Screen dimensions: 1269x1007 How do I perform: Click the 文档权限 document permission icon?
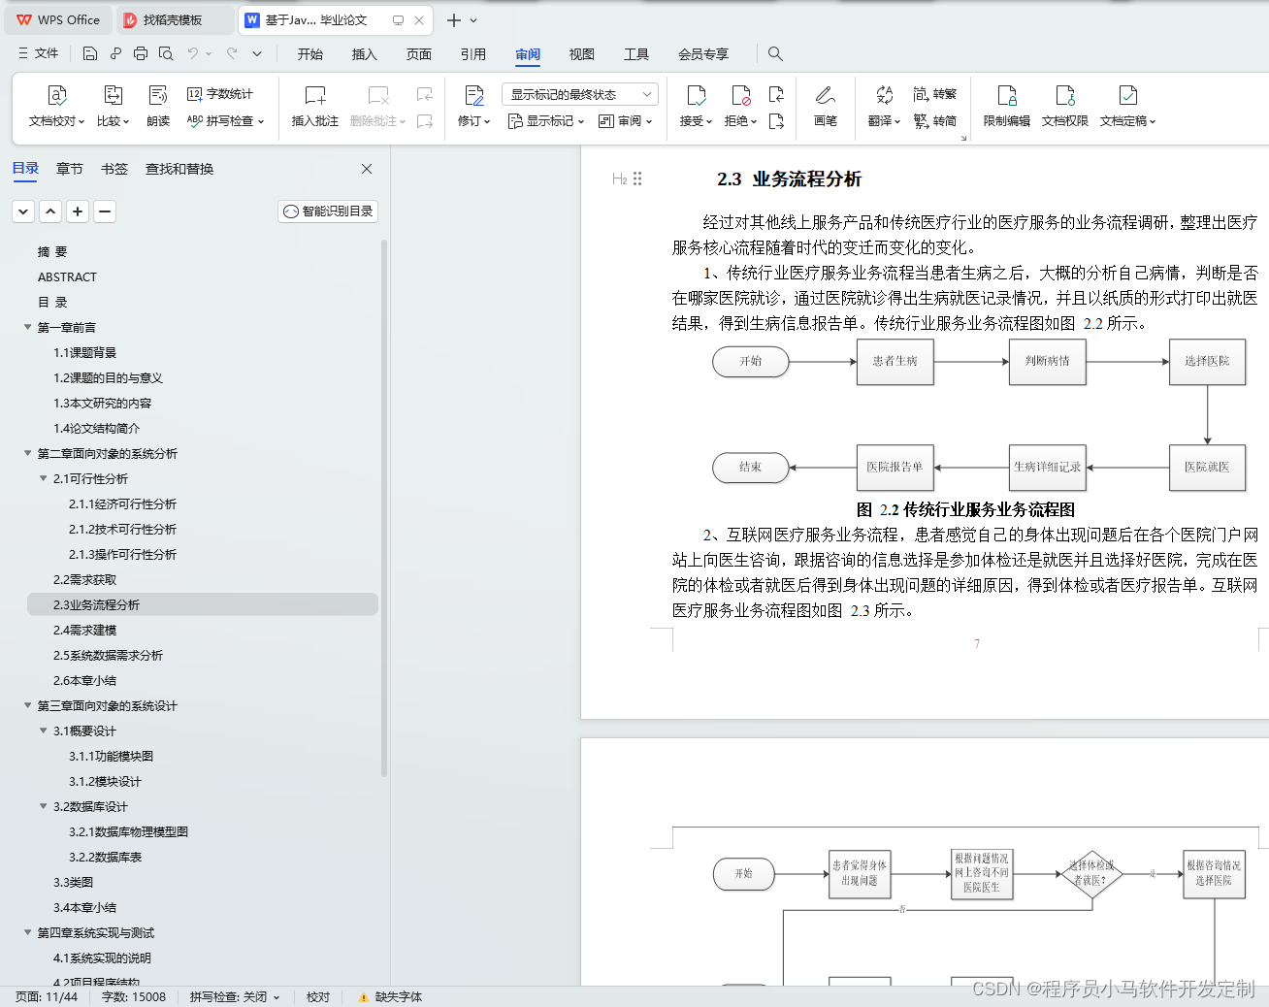(1065, 95)
